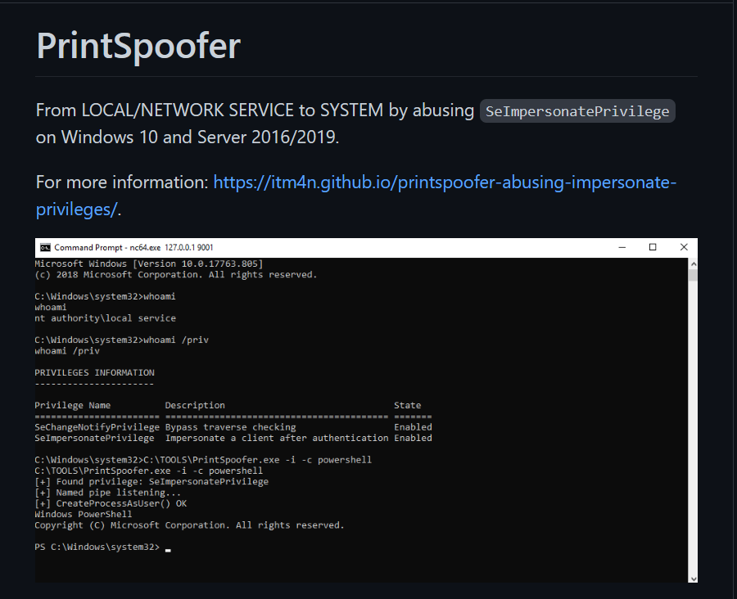Image resolution: width=737 pixels, height=599 pixels.
Task: Click the "For more information:" label
Action: pyautogui.click(x=122, y=182)
